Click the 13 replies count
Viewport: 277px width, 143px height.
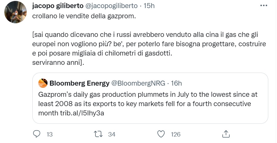[49, 134]
